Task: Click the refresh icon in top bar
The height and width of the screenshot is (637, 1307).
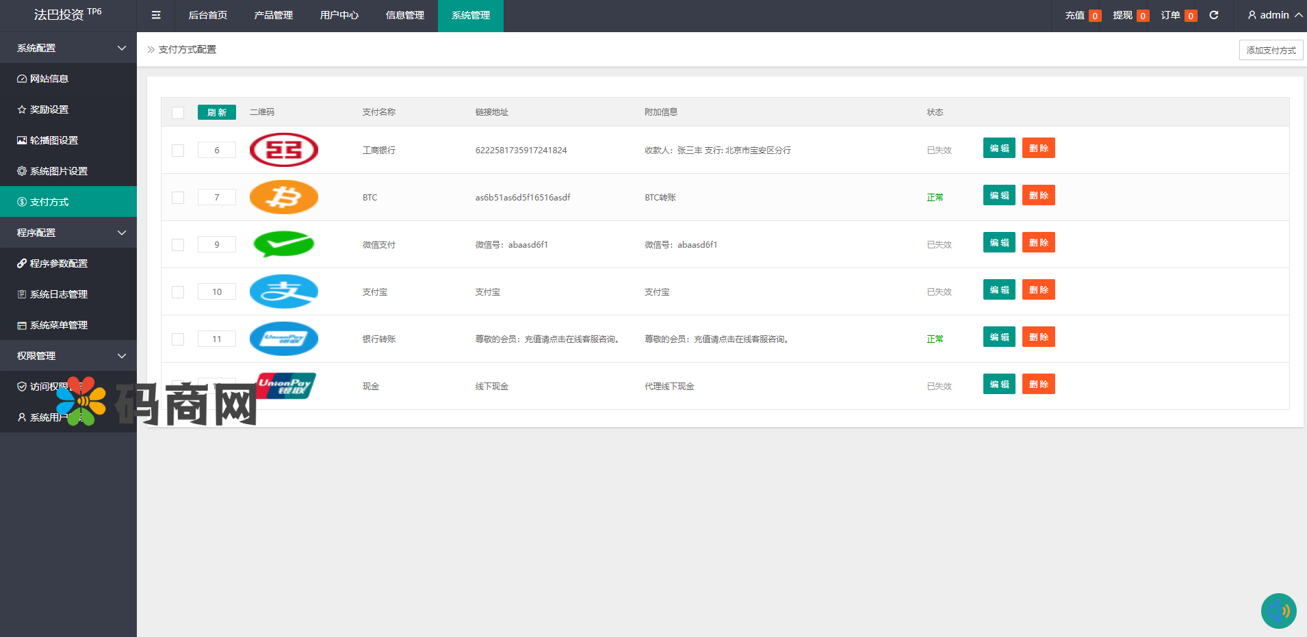Action: coord(1214,15)
